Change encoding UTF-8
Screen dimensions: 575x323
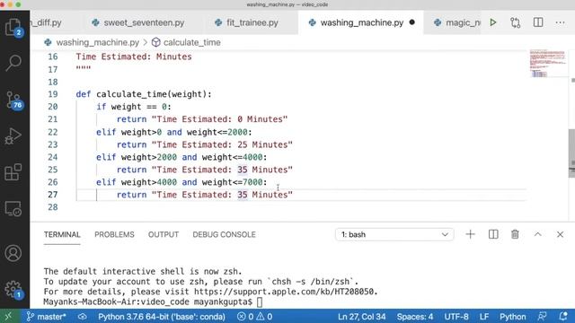point(456,317)
